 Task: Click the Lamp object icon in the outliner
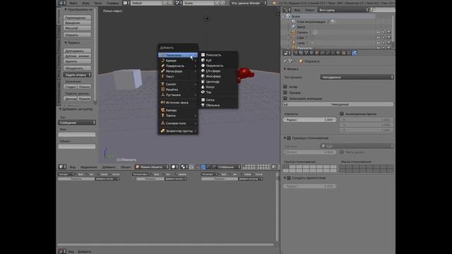[x=294, y=43]
